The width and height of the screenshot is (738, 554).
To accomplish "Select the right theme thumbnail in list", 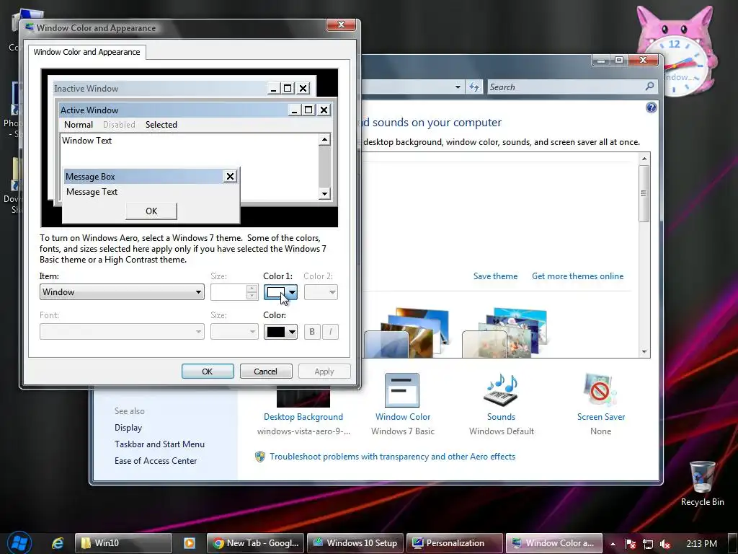I will click(x=504, y=333).
